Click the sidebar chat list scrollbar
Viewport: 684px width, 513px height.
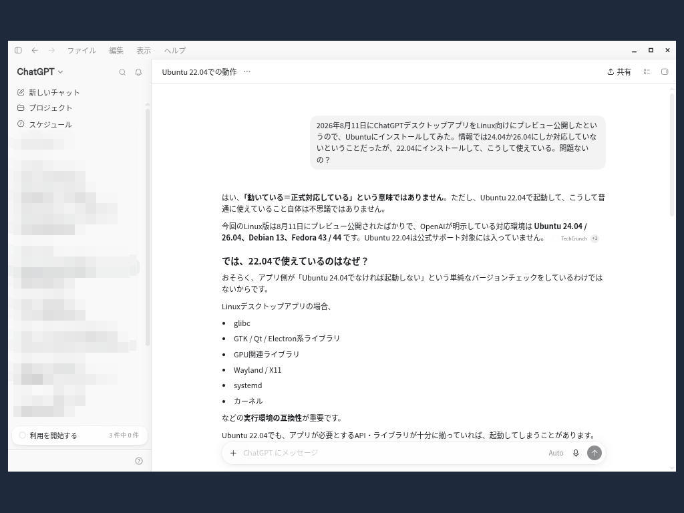tap(148, 227)
